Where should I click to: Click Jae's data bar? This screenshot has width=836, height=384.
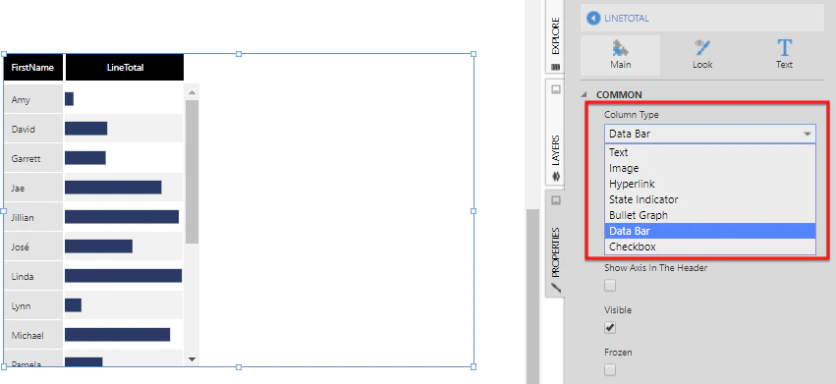[x=113, y=188]
